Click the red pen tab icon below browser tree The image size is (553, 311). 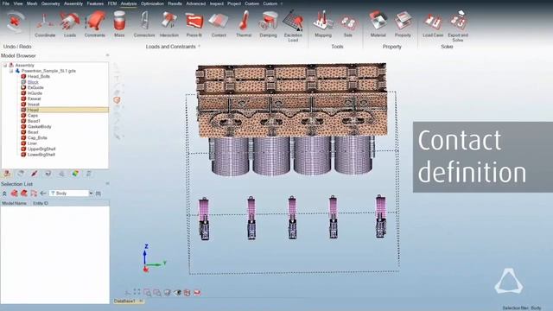pos(34,174)
